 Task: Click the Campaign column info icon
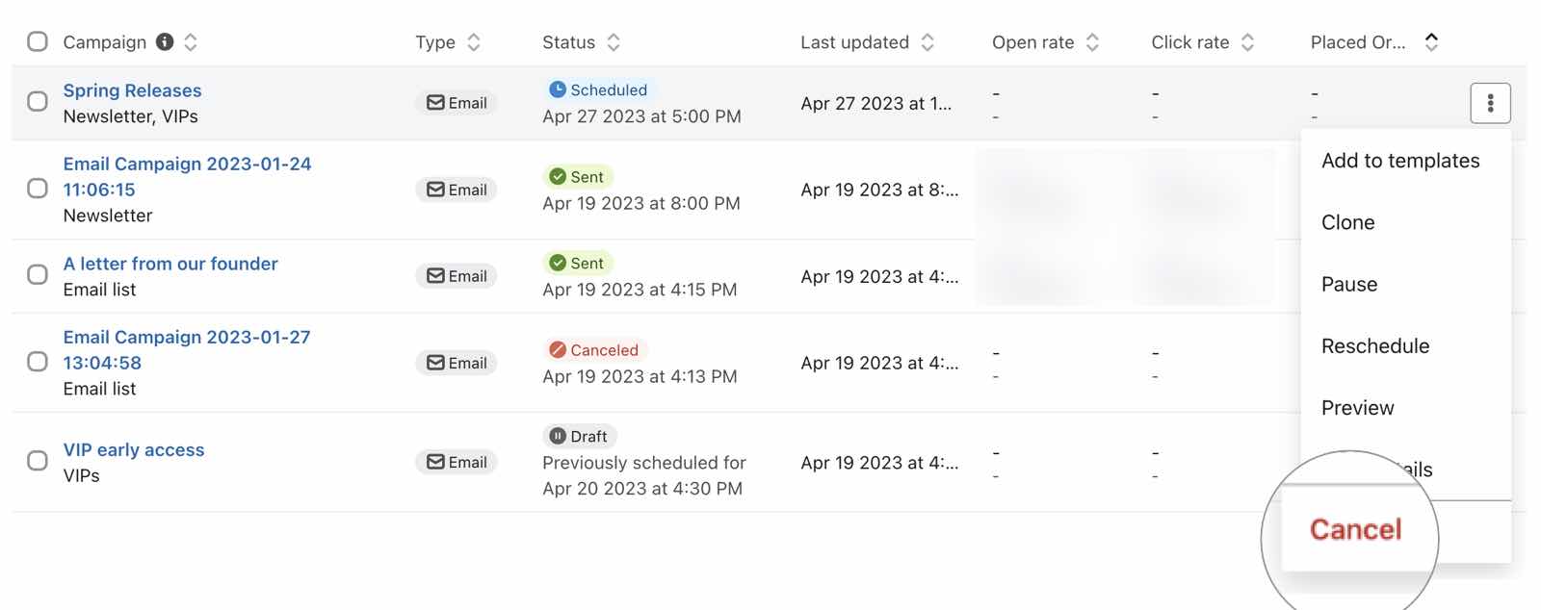[x=165, y=41]
